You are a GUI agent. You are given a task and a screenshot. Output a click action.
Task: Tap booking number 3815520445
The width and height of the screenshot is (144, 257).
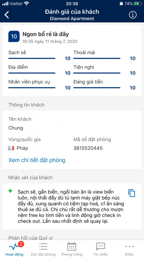click(88, 148)
